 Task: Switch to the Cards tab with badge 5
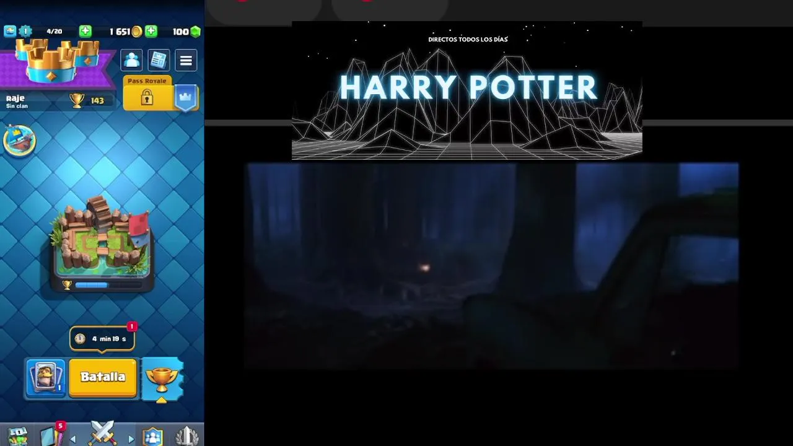click(x=52, y=435)
